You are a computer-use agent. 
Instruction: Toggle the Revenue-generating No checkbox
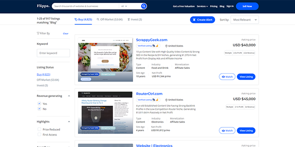coord(39,109)
